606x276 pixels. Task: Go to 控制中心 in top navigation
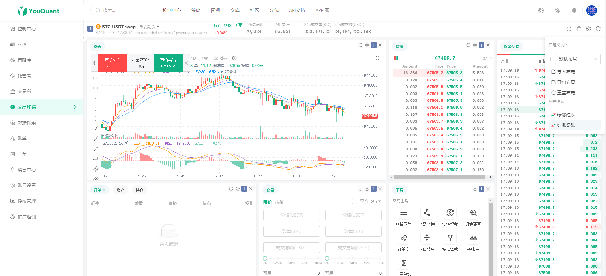(x=172, y=10)
